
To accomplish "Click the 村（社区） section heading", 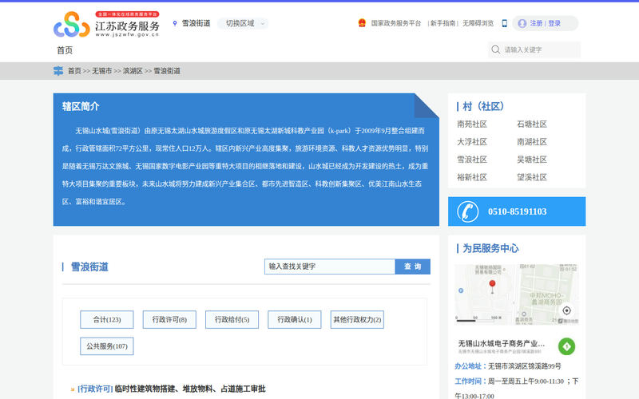I will point(483,107).
